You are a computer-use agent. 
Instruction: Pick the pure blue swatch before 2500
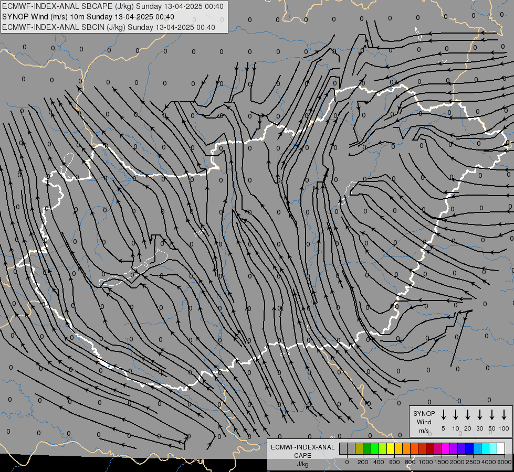(x=469, y=448)
